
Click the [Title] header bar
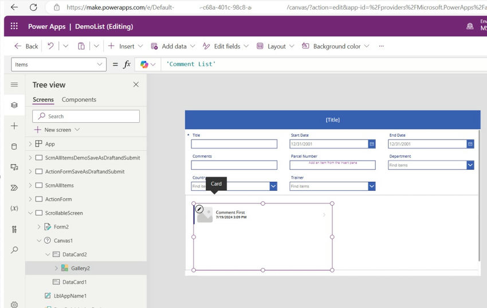pyautogui.click(x=333, y=119)
